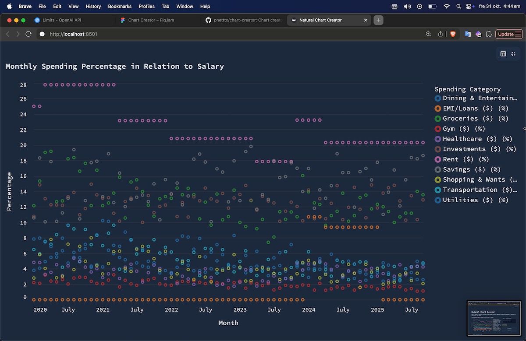Open the browser extensions puzzle icon

pyautogui.click(x=489, y=34)
